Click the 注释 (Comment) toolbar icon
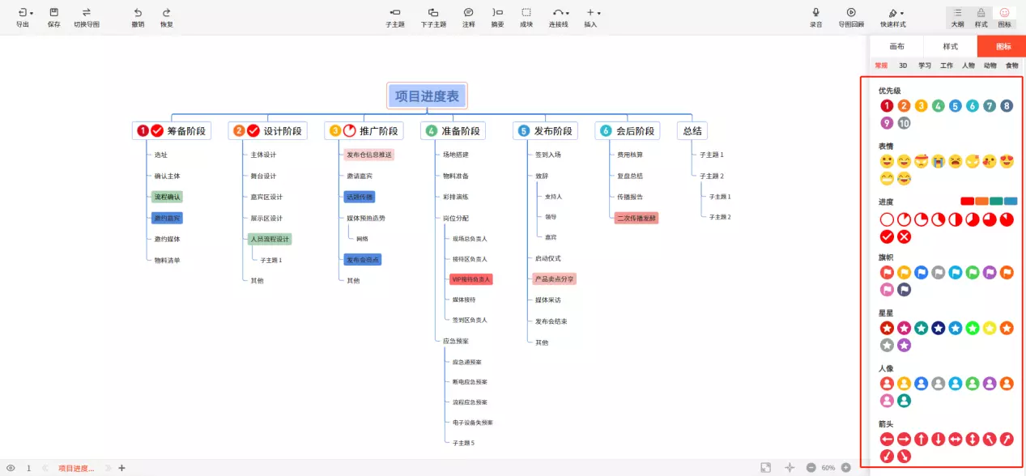This screenshot has height=476, width=1026. (468, 17)
